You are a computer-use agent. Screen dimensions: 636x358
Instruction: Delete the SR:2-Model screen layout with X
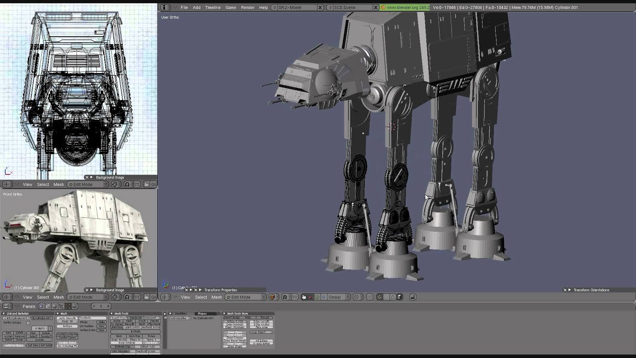(320, 7)
